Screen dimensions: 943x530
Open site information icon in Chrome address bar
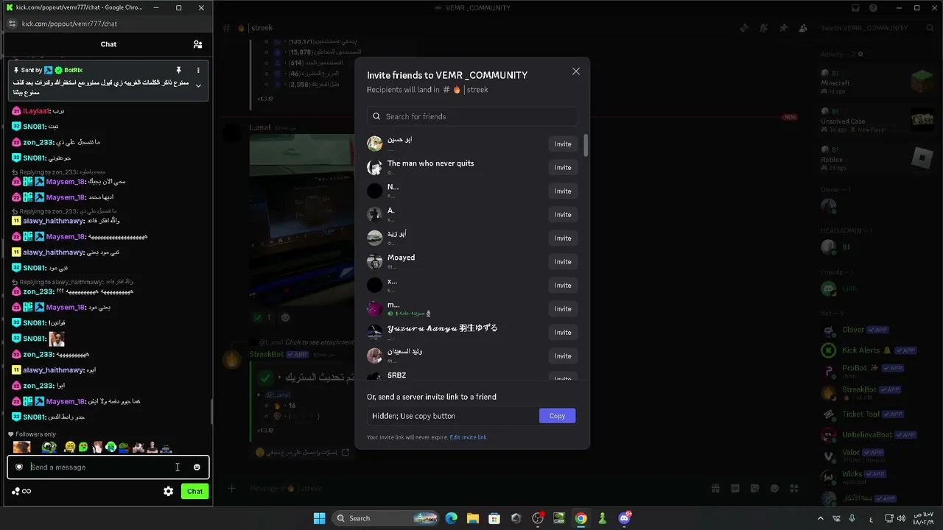12,24
